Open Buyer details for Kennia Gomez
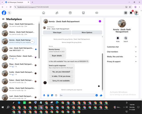Image resolution: width=142 pixels, height=114 pixels. (57, 56)
